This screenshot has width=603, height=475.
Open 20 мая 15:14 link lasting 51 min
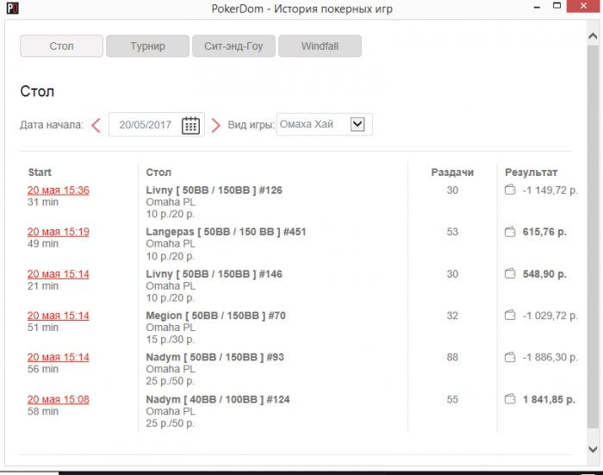[58, 316]
